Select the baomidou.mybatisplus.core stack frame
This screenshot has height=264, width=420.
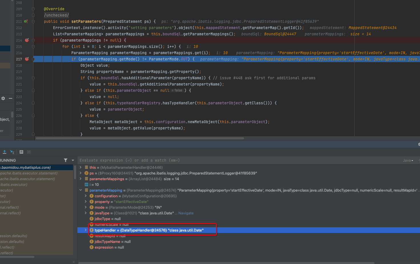coord(26,167)
